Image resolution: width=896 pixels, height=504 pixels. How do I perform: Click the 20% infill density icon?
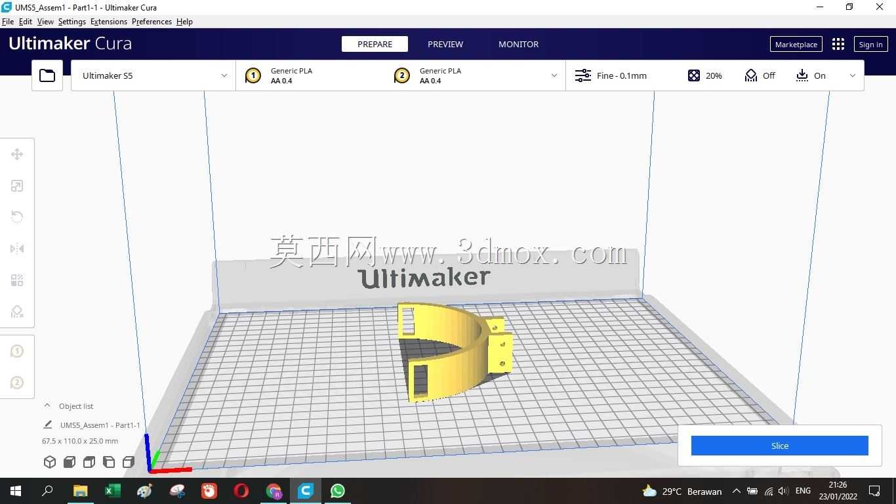click(x=694, y=75)
